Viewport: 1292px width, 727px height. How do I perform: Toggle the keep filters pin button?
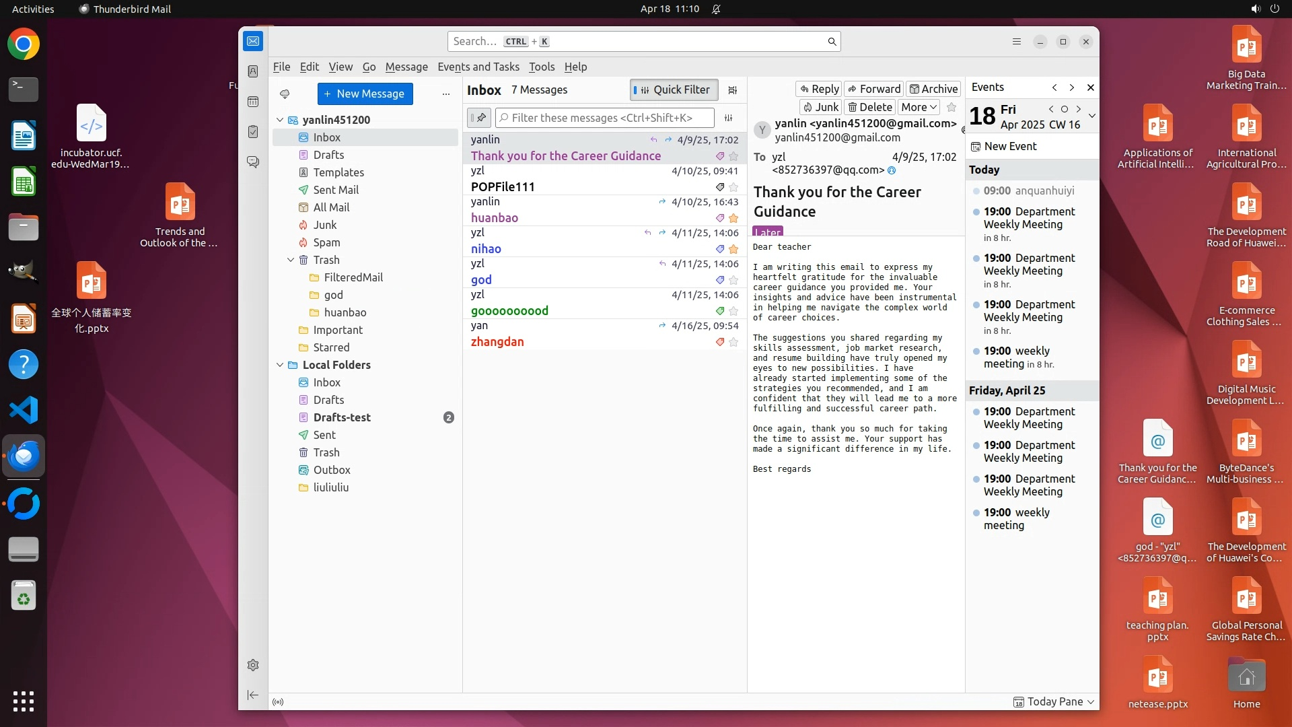coord(479,118)
